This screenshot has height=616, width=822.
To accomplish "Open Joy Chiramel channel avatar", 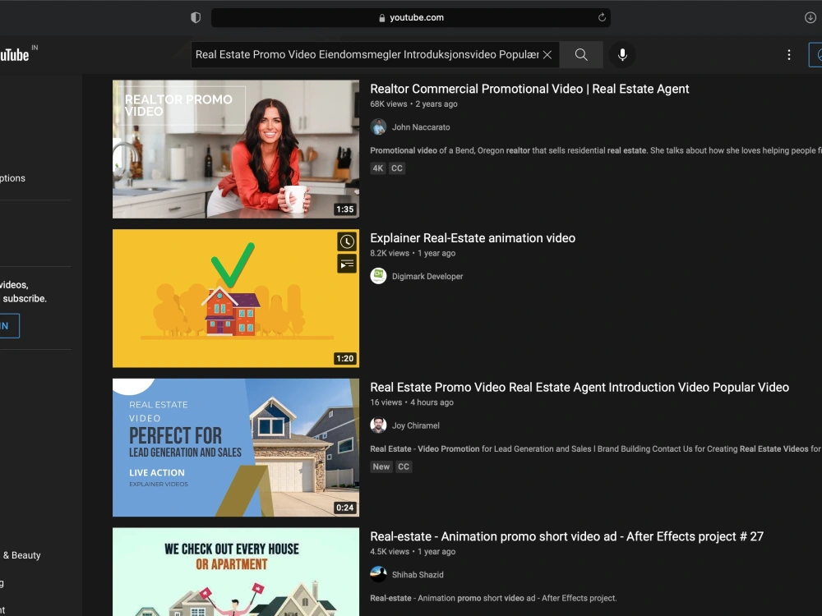I will (x=378, y=425).
